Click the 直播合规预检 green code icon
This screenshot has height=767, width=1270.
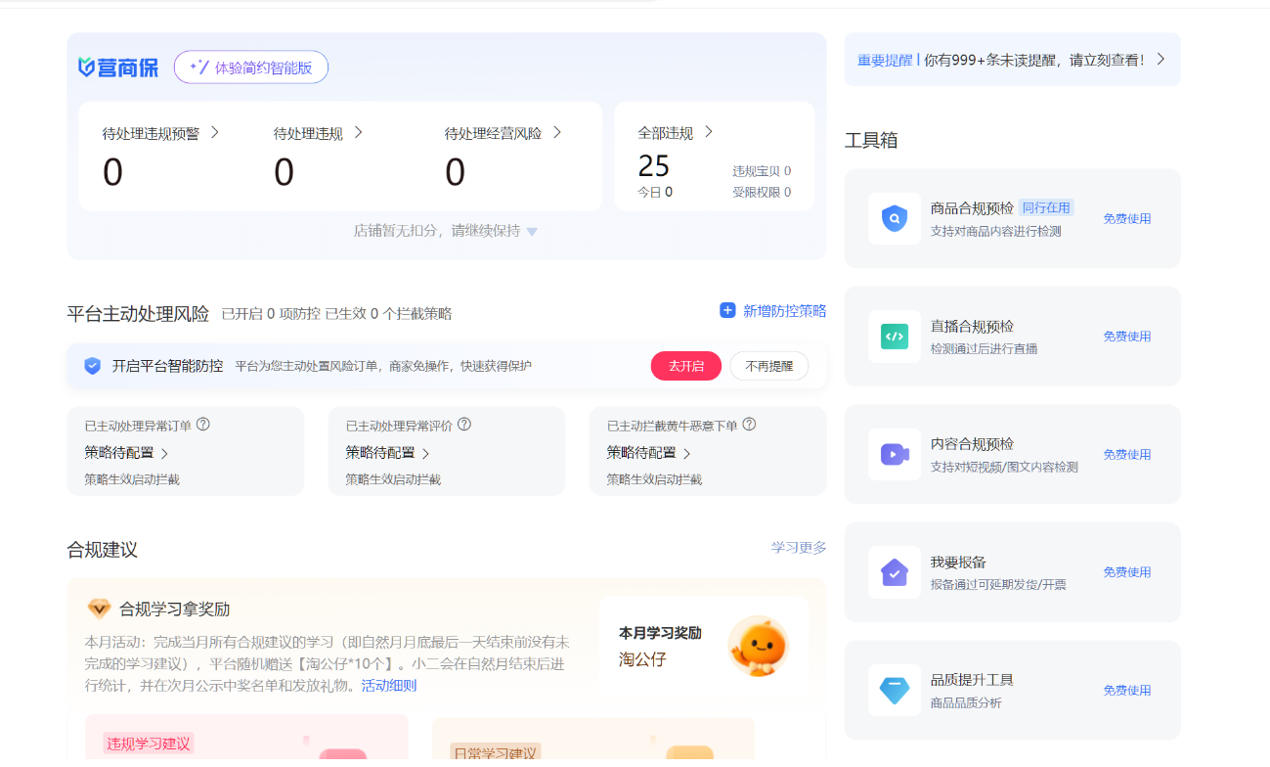pos(894,337)
